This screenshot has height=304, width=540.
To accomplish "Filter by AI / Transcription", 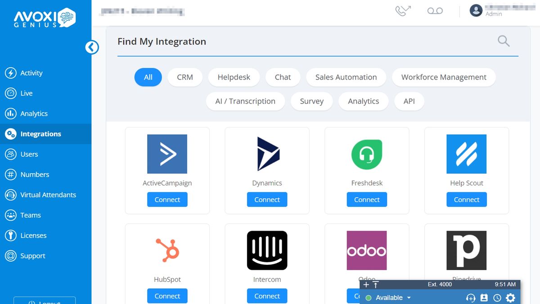I will [x=245, y=101].
